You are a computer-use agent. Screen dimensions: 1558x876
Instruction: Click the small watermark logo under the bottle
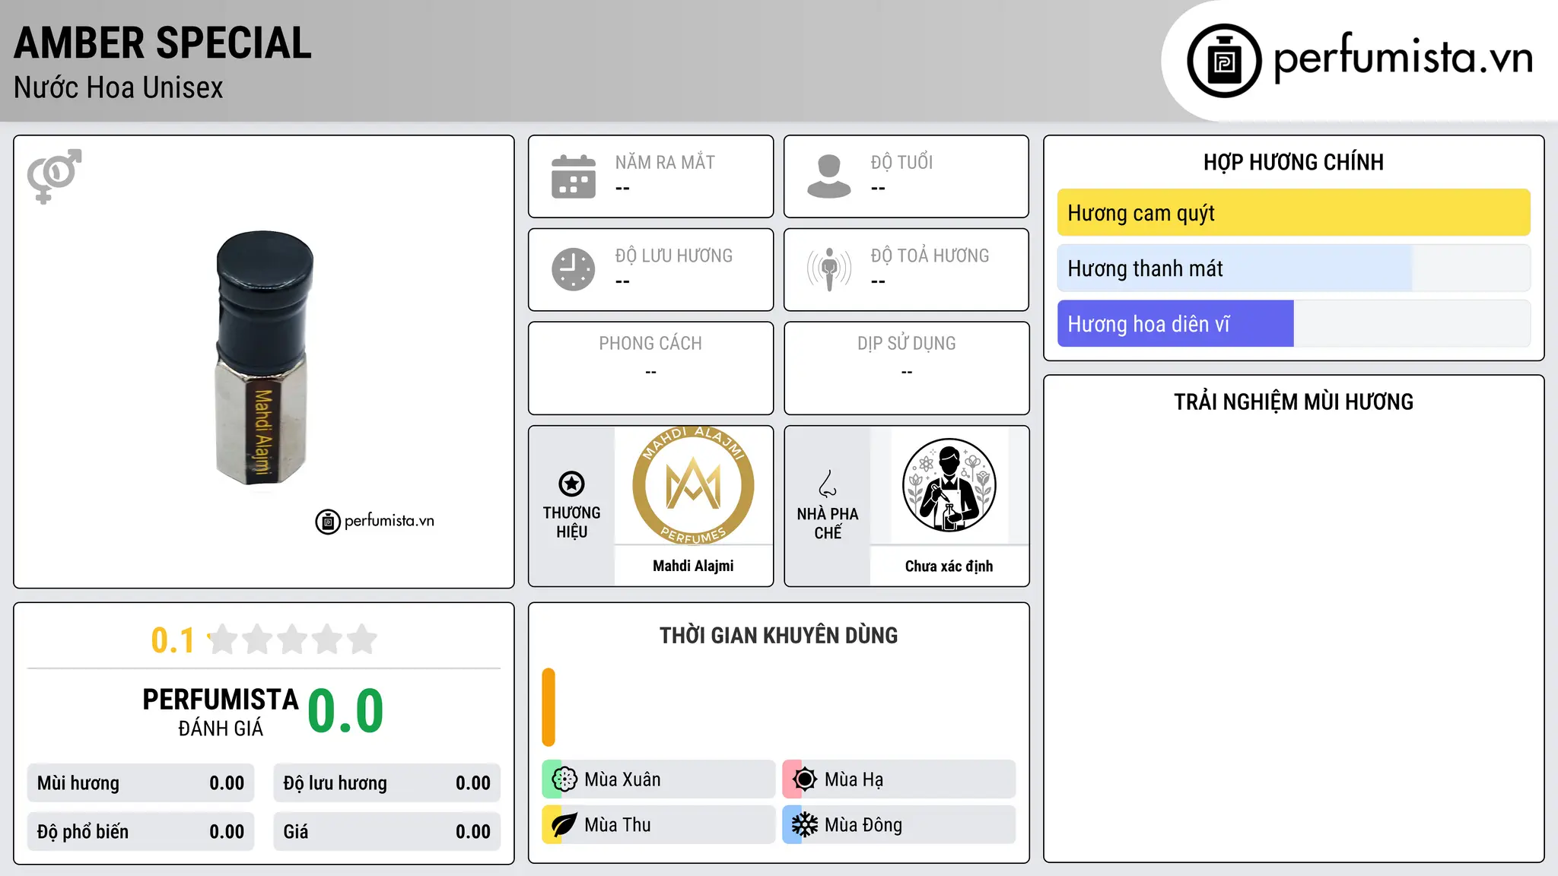[x=375, y=521]
